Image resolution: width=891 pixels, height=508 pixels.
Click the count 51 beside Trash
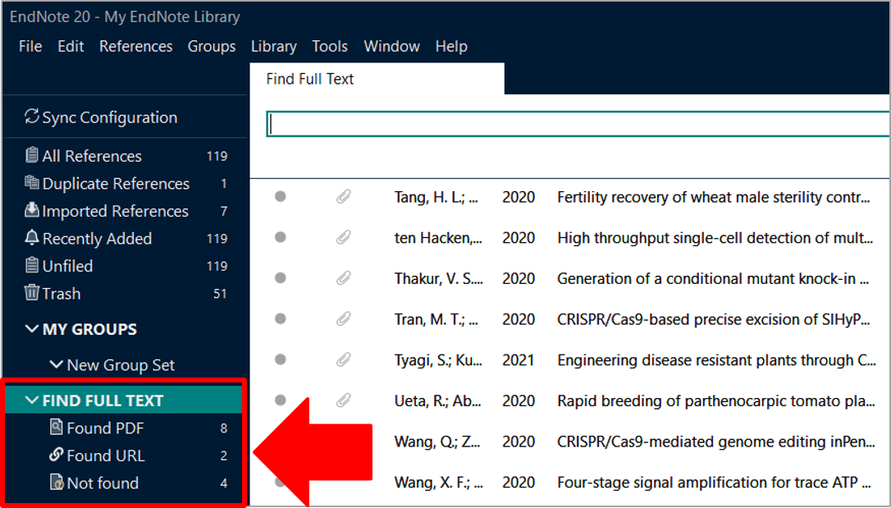point(220,294)
